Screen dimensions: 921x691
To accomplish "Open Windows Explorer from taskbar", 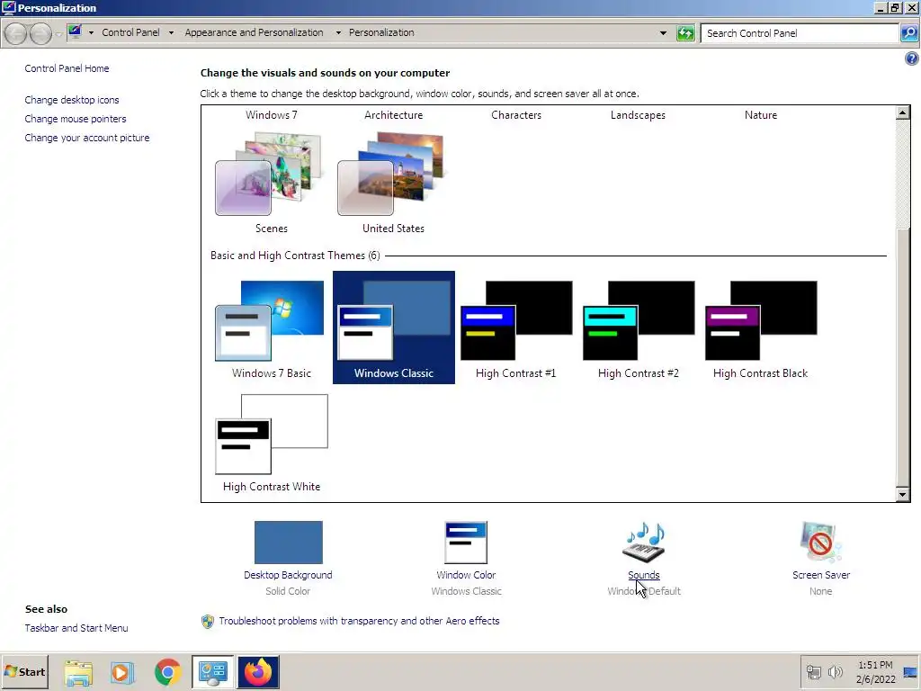I will click(78, 673).
